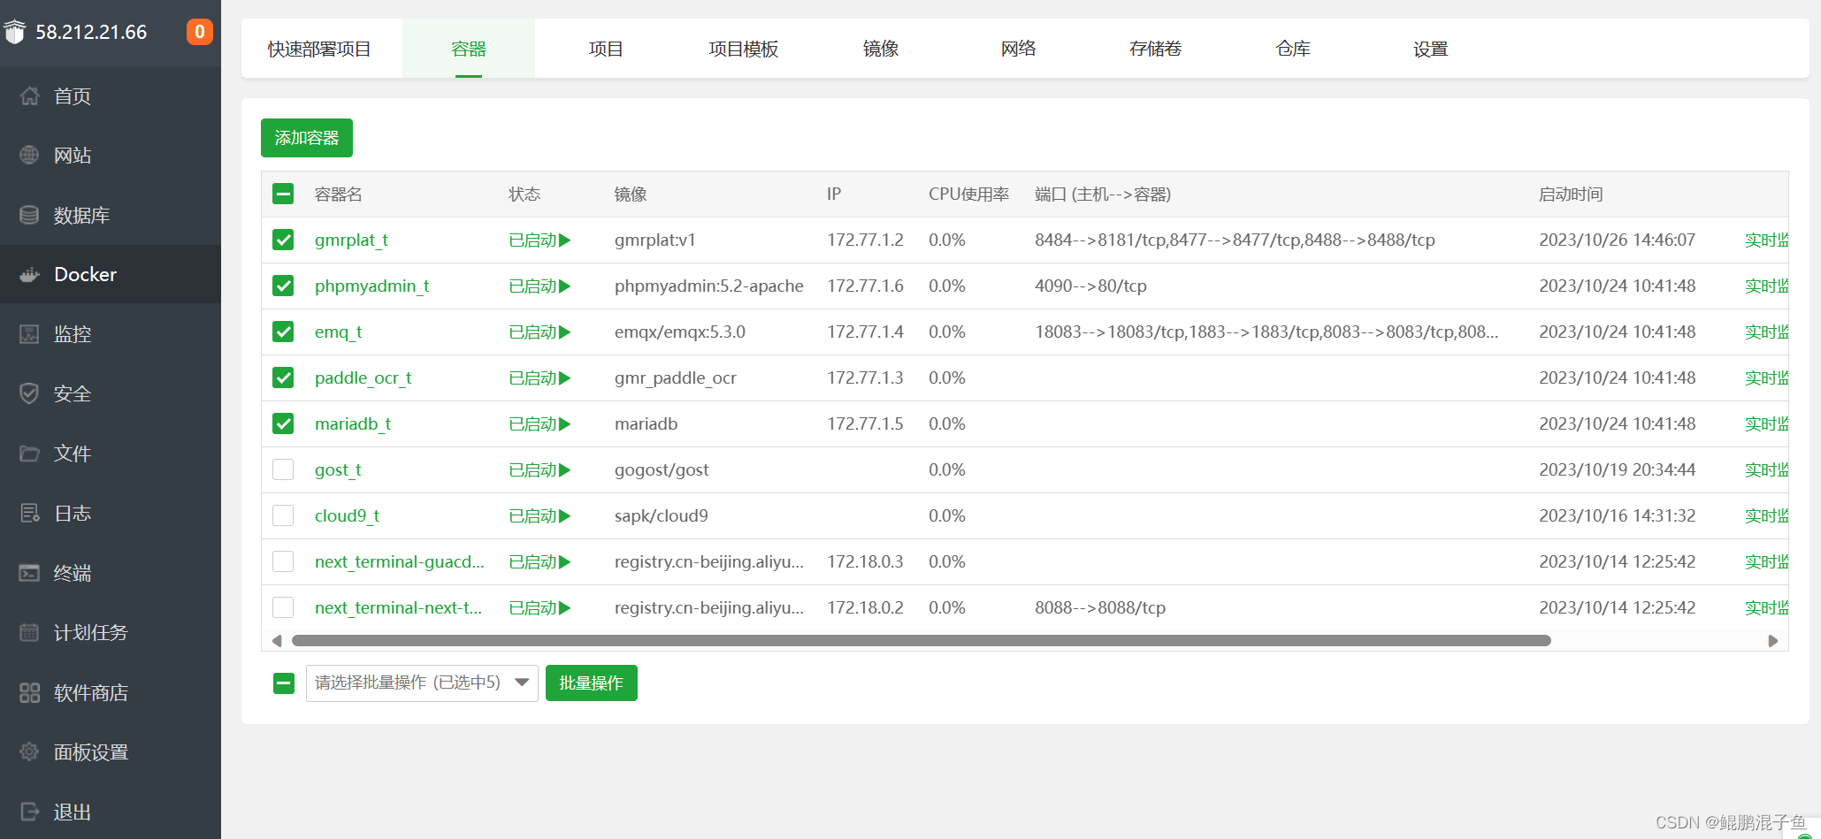This screenshot has width=1821, height=839.
Task: Click the 启动时间 column header
Action: (x=1571, y=194)
